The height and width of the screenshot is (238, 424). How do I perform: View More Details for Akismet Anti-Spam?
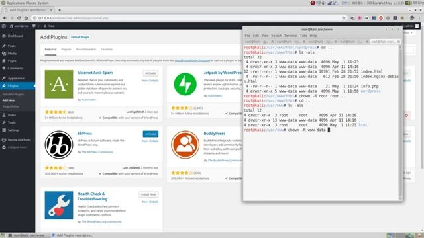150,81
